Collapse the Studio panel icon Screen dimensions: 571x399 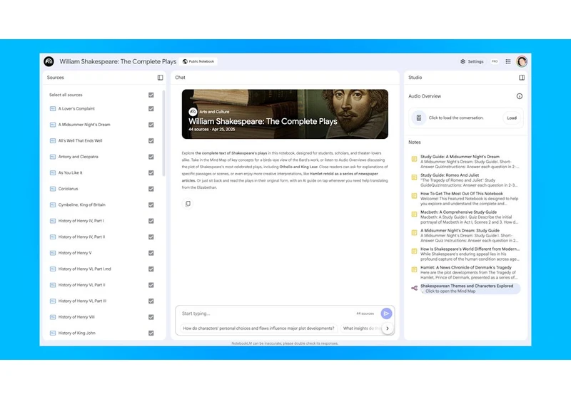pos(522,78)
